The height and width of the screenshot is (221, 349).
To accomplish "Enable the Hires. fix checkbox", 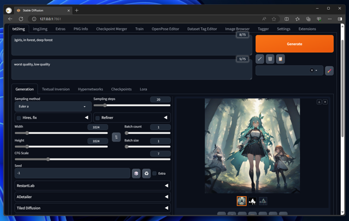I will pos(19,118).
